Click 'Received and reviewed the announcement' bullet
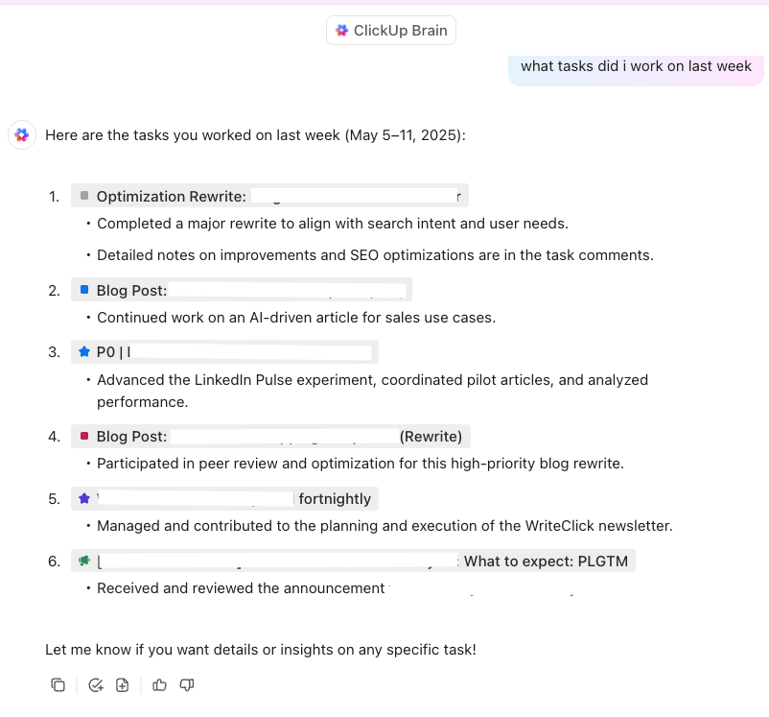The image size is (769, 717). [241, 588]
